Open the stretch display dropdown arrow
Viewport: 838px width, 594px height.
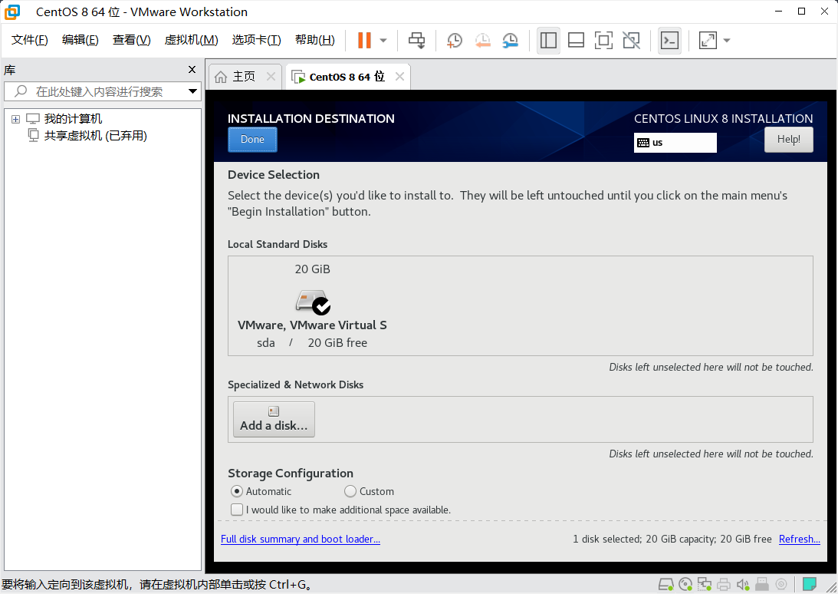[726, 40]
